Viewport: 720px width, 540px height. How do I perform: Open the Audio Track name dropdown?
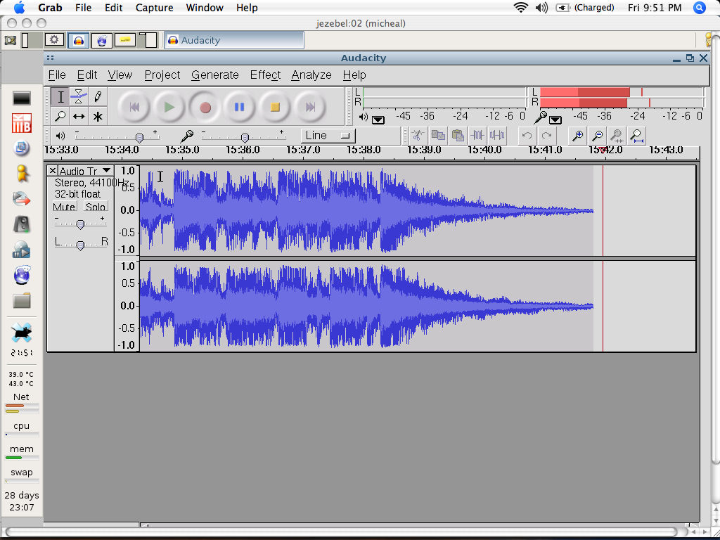point(84,171)
